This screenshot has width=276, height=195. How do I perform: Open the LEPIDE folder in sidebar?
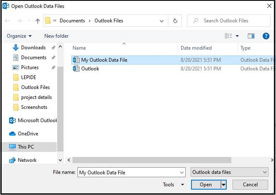pos(29,77)
